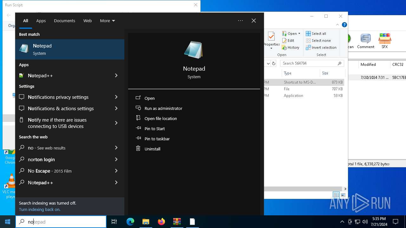This screenshot has height=228, width=406.
Task: Open the Explorer ribbon Open dropdown
Action: pyautogui.click(x=291, y=34)
